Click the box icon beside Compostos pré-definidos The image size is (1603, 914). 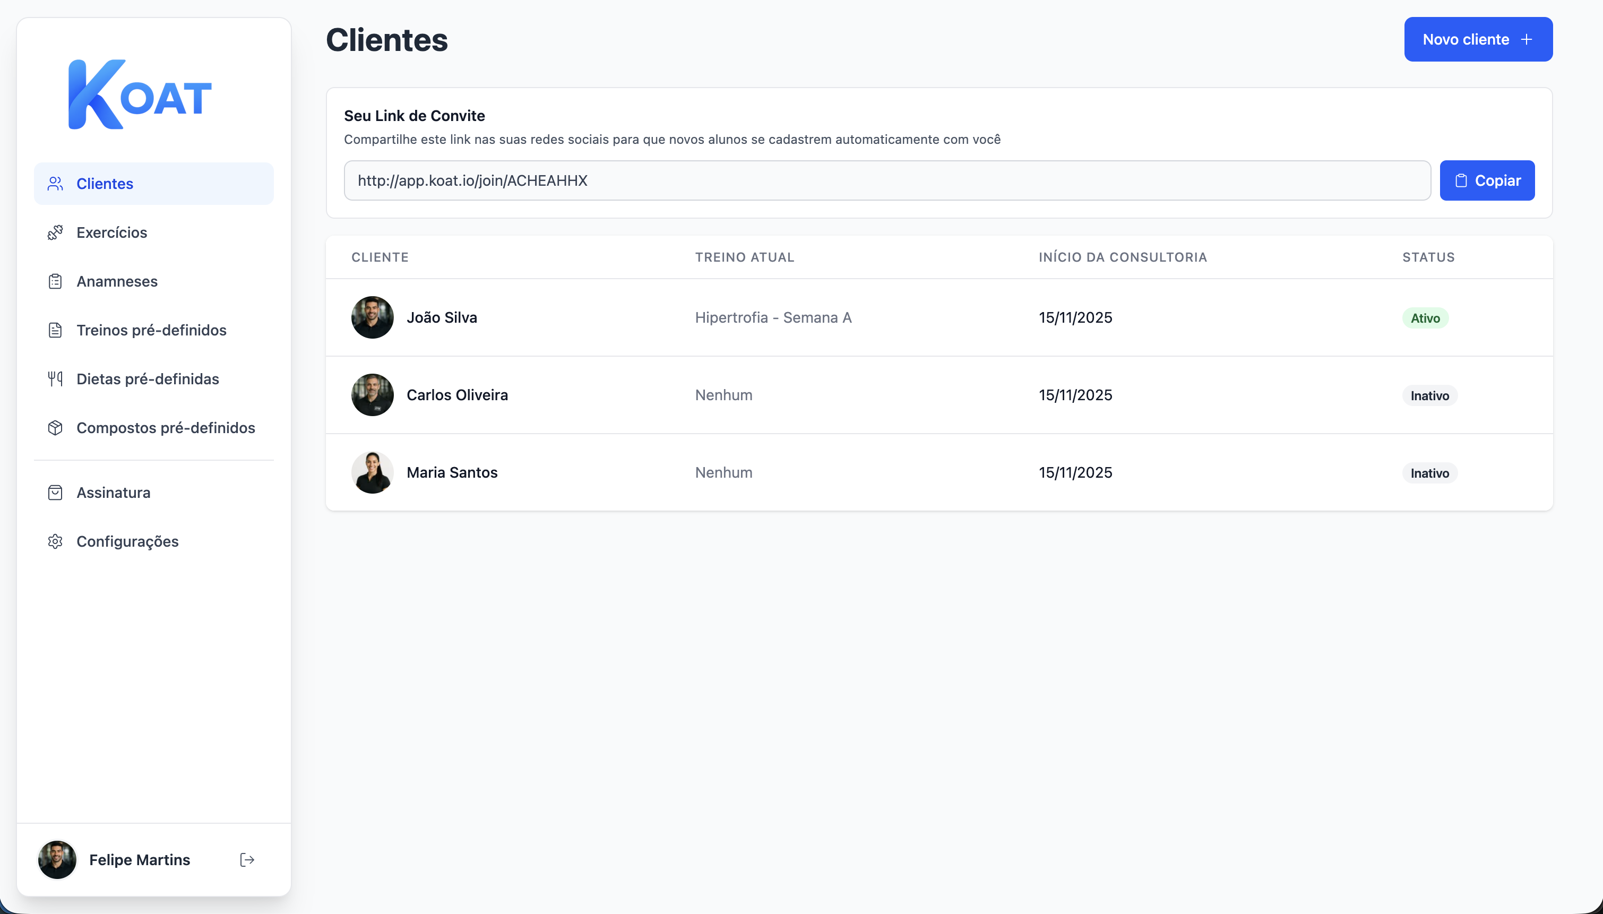click(x=55, y=427)
